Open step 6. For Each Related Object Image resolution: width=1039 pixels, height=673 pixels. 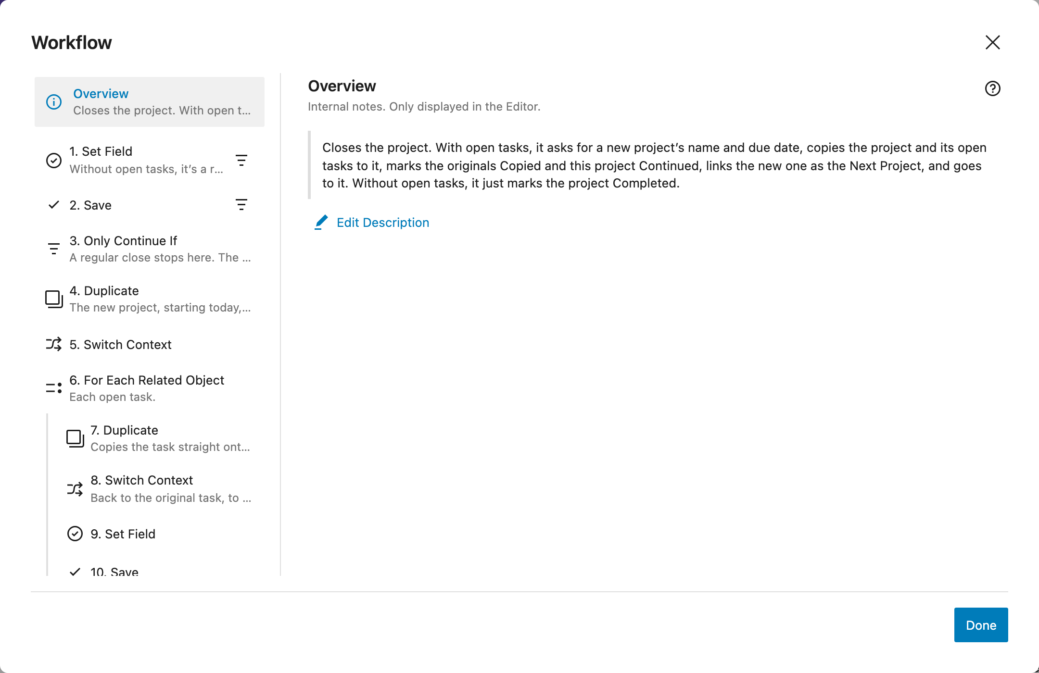150,388
